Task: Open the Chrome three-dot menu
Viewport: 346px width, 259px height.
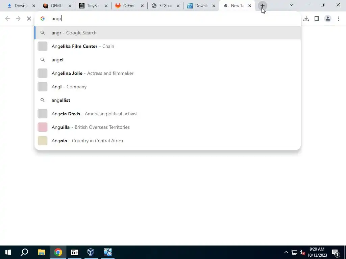Action: point(339,19)
